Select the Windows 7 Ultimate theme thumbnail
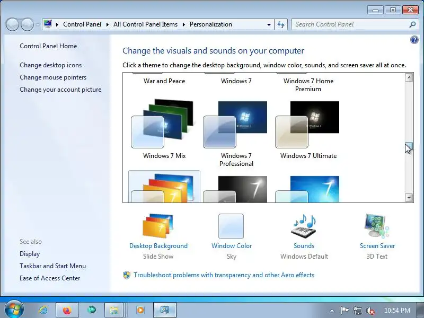Viewport: 424px width, 318px height. point(307,125)
